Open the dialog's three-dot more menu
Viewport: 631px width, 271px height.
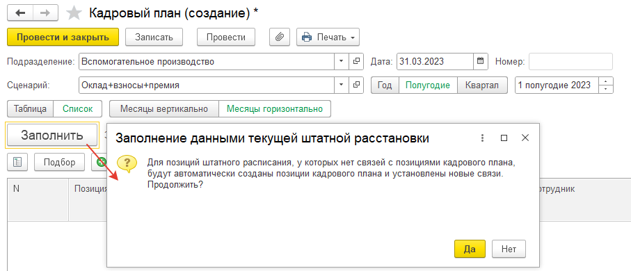[483, 138]
